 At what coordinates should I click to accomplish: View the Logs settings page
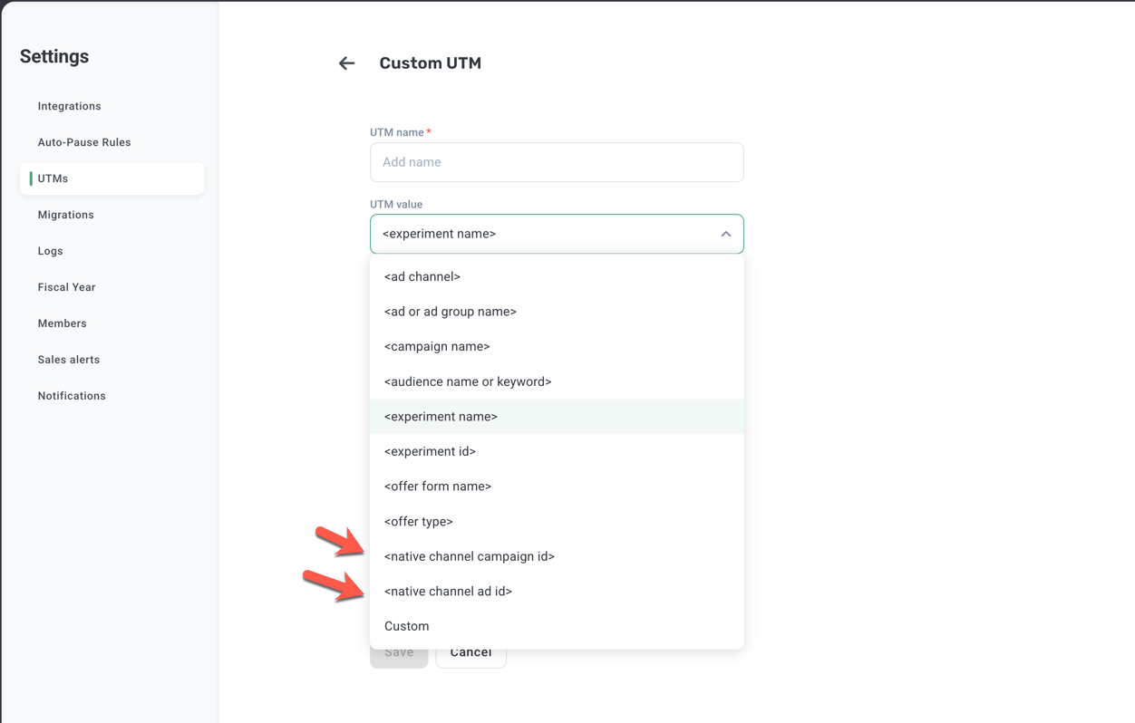(x=51, y=251)
